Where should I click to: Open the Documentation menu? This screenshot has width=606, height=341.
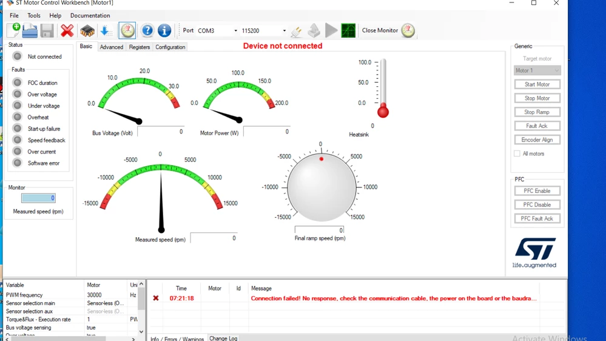(90, 15)
